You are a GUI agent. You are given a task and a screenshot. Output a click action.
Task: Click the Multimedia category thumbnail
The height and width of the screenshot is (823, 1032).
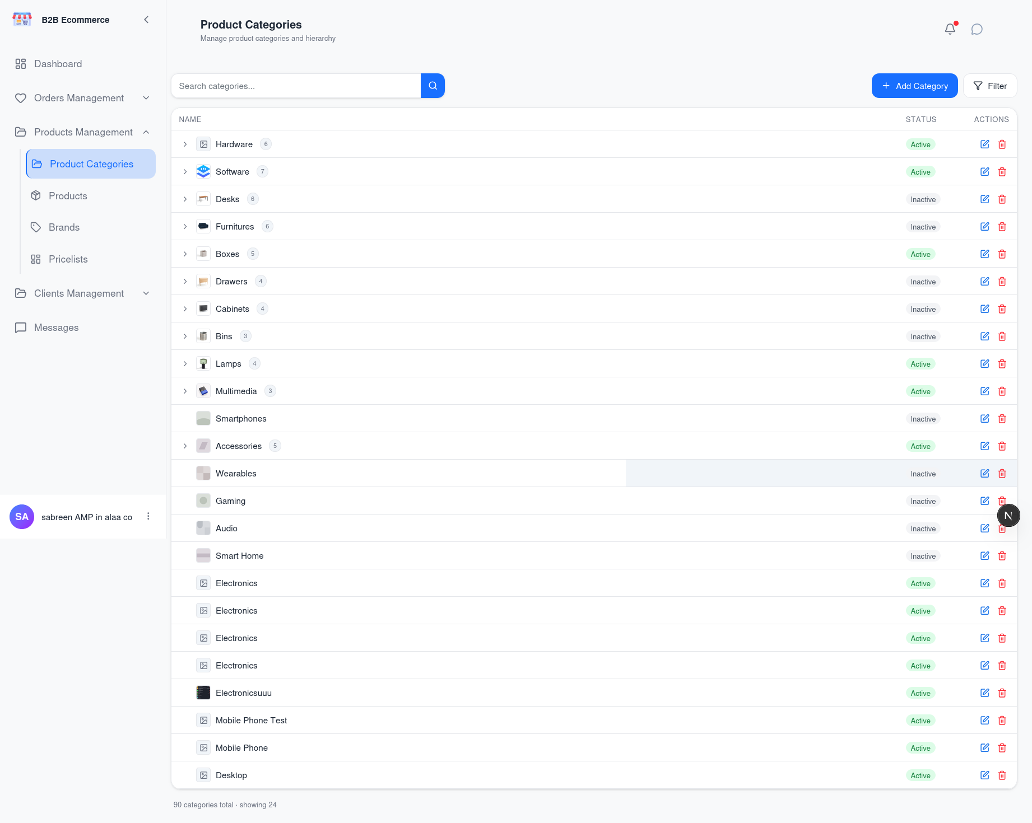203,391
